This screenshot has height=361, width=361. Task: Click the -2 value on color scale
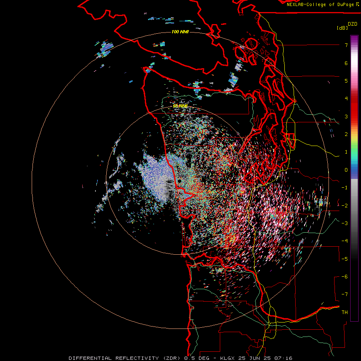tap(345, 206)
